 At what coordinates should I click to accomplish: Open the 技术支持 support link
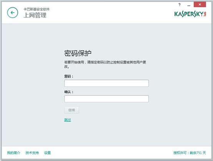coord(32,153)
